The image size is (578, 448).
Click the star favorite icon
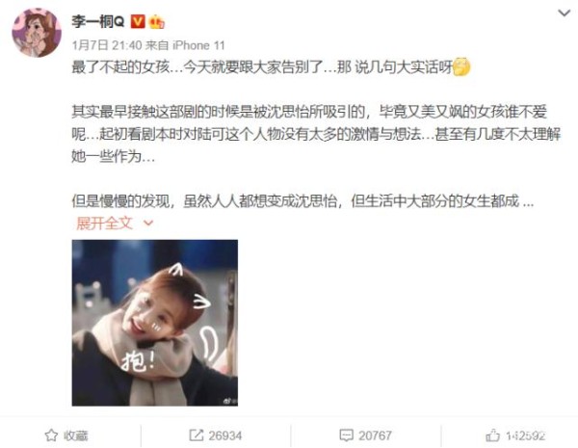point(51,435)
